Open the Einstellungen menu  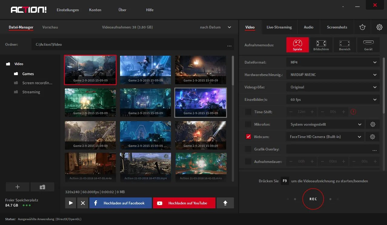tap(68, 10)
